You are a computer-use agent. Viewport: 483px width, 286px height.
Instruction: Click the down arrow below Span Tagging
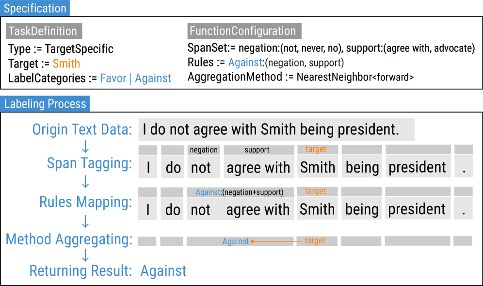coord(85,182)
